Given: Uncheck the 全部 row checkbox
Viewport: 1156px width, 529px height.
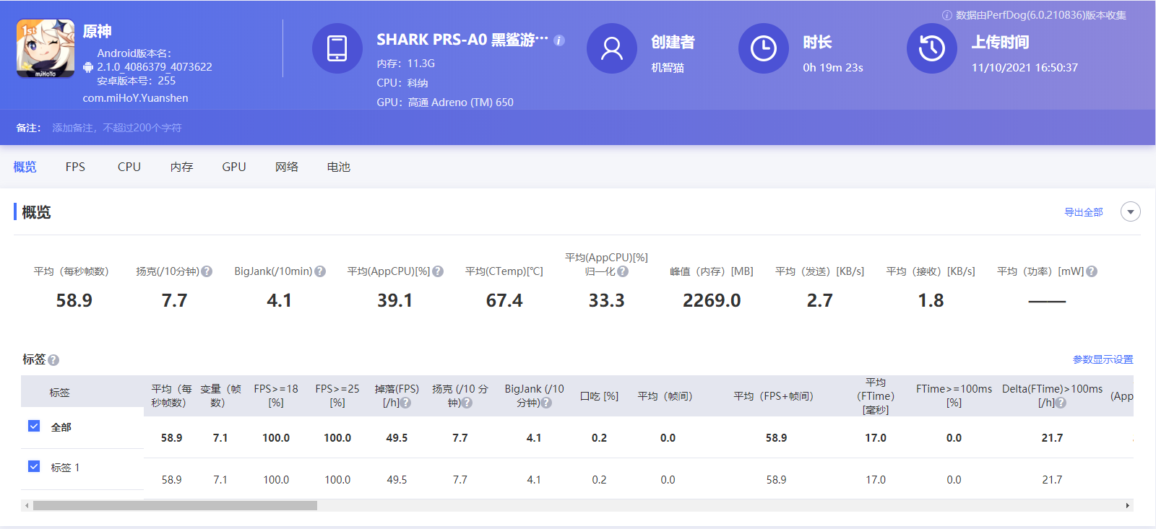Looking at the screenshot, I should pyautogui.click(x=34, y=426).
